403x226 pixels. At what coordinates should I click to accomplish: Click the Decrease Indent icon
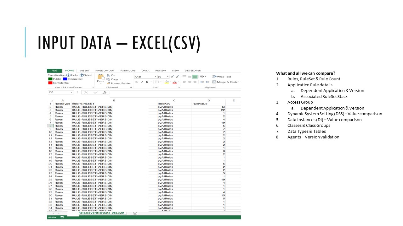[x=202, y=82]
